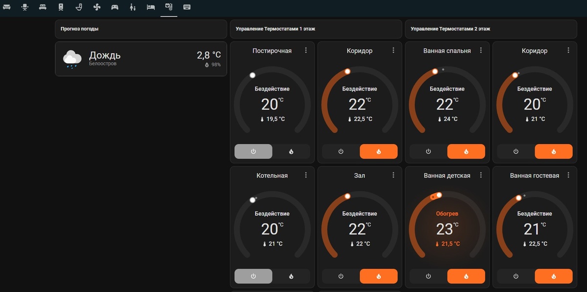Open the office chair tab
Viewport: 587px width, 292px height.
point(25,7)
